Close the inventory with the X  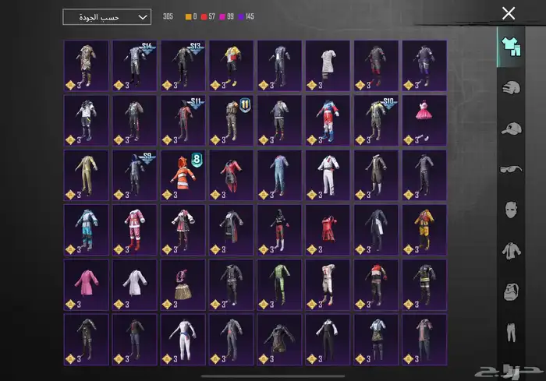pos(509,13)
